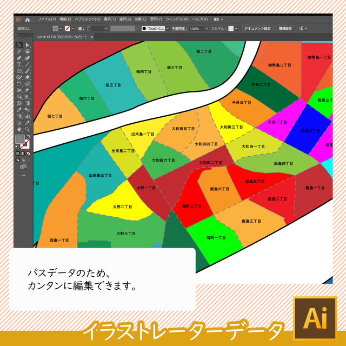Select the Hand tool
The width and height of the screenshot is (346, 346).
click(19, 129)
